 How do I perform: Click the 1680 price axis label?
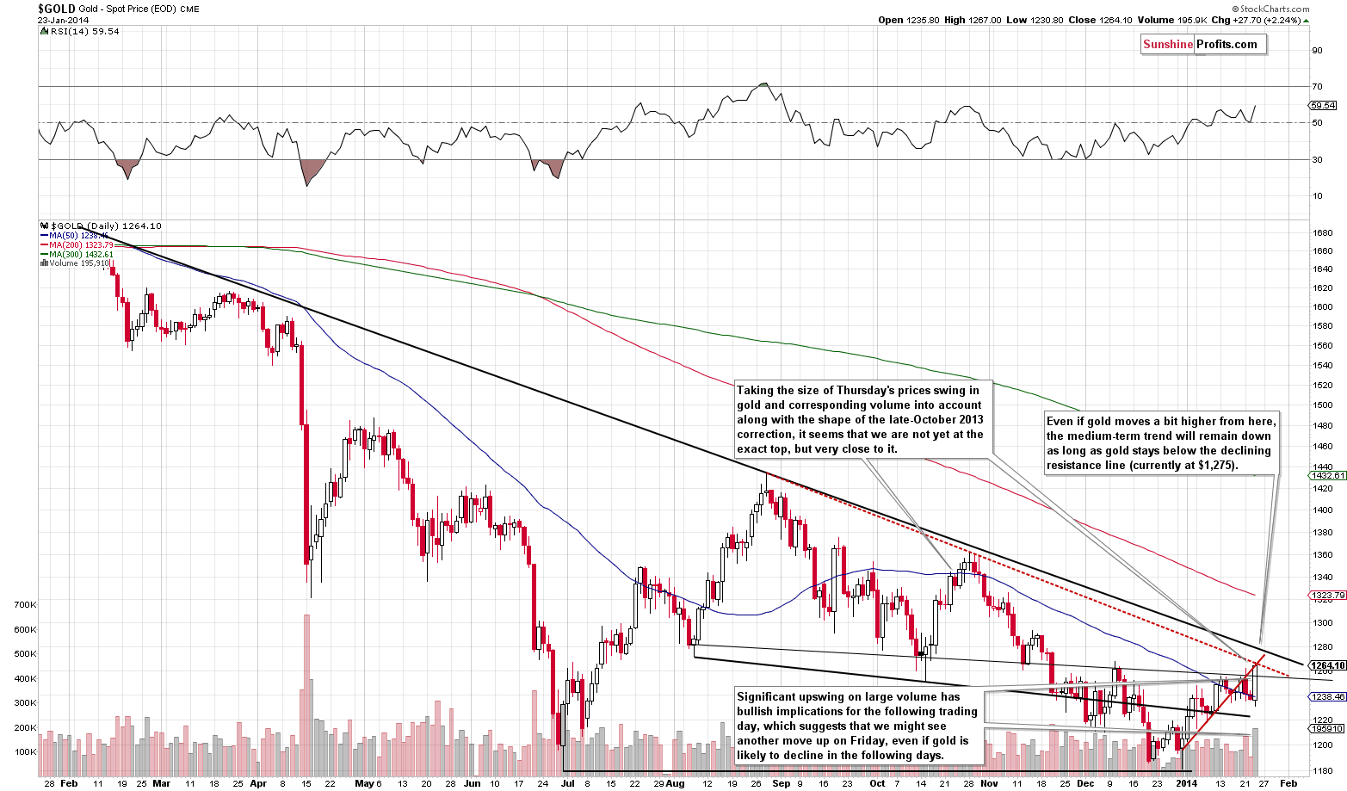pos(1322,233)
